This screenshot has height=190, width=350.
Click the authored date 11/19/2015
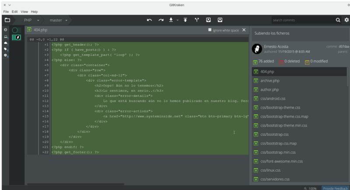click(294, 52)
